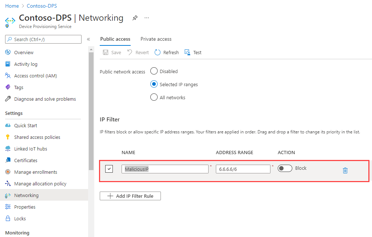The height and width of the screenshot is (237, 372).
Task: Select Certificates in the sidebar
Action: pyautogui.click(x=26, y=160)
